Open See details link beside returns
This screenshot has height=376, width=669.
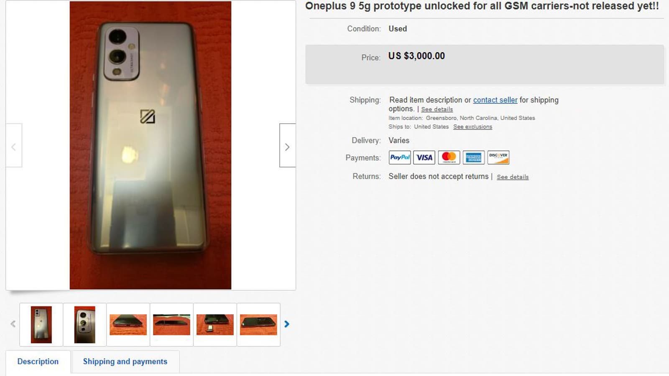coord(513,177)
